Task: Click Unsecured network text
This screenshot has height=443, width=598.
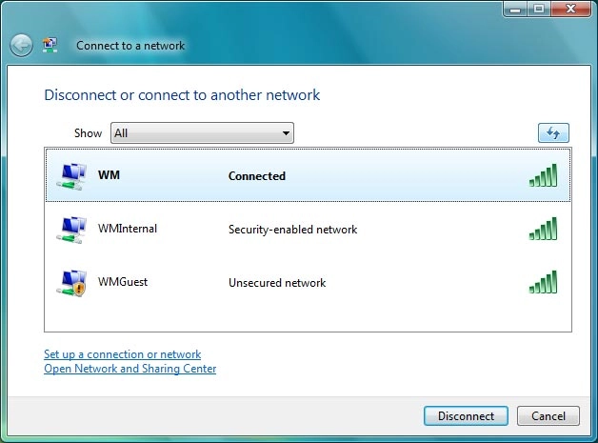Action: tap(277, 283)
